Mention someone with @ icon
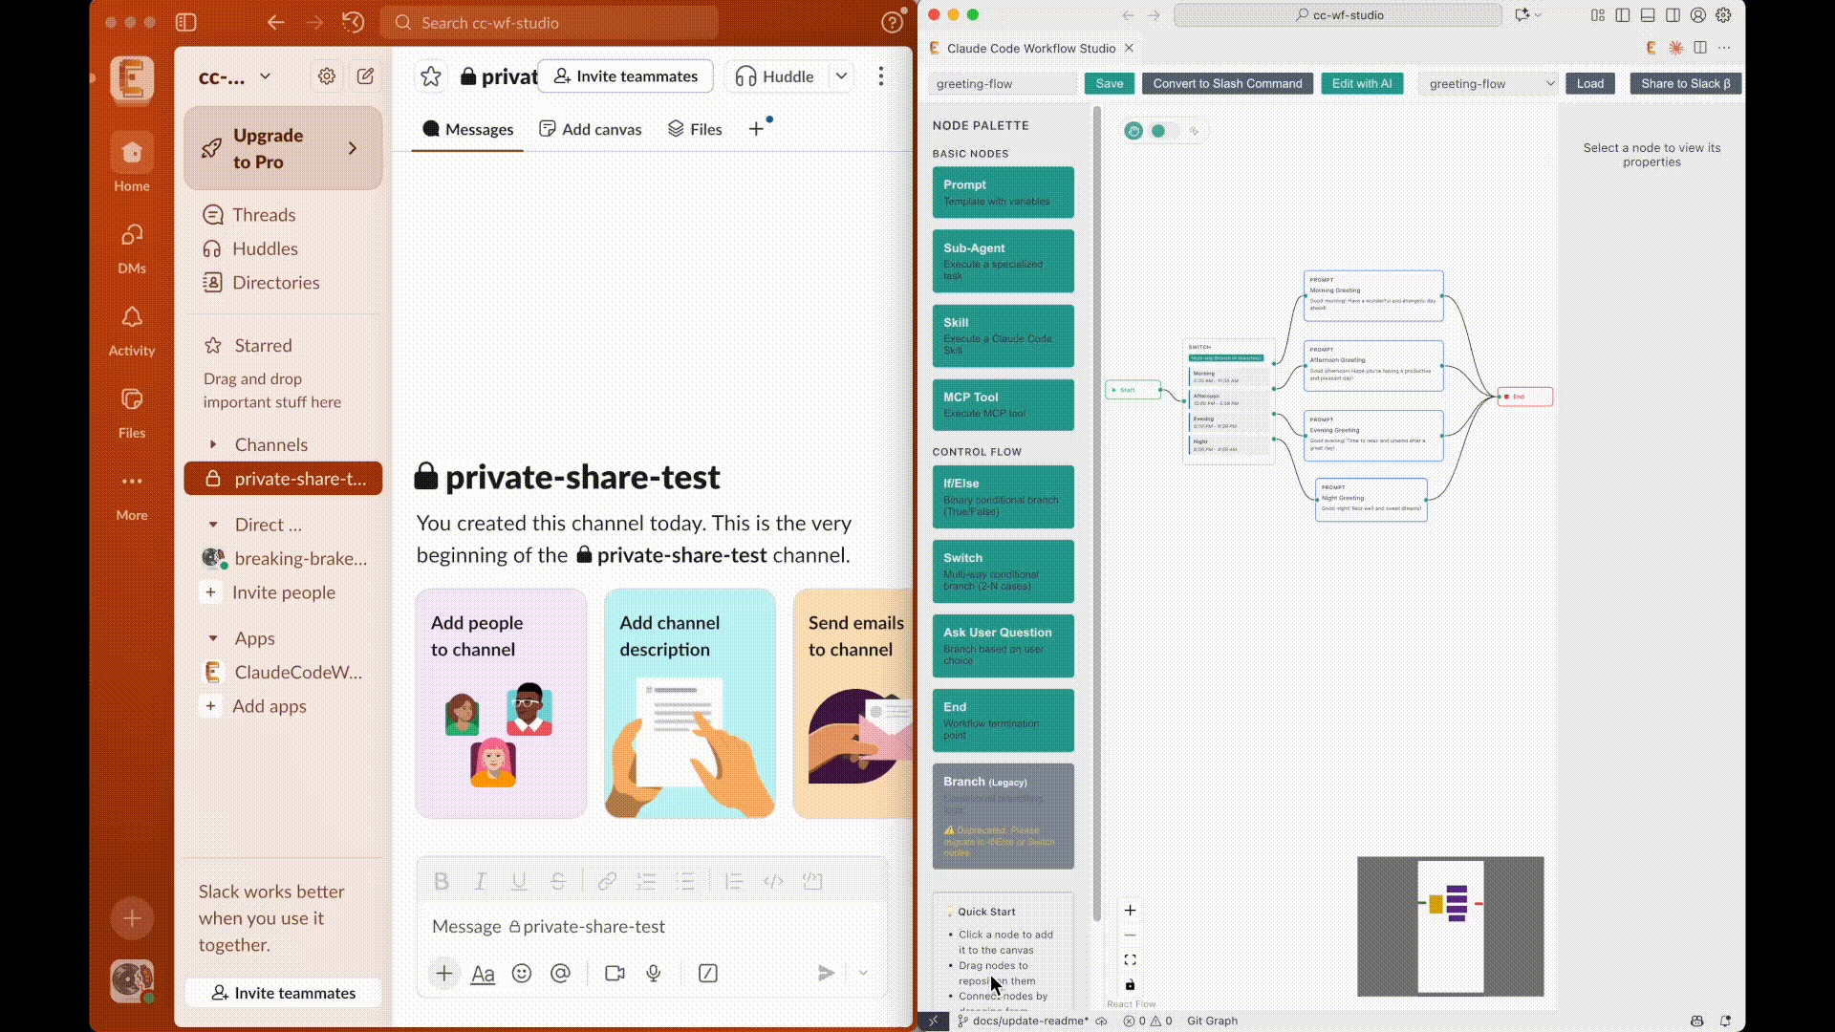1835x1032 pixels. coord(560,973)
